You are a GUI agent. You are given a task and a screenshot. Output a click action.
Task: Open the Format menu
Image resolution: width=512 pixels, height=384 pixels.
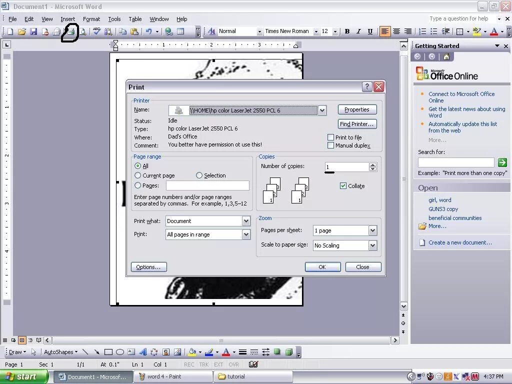(x=91, y=19)
